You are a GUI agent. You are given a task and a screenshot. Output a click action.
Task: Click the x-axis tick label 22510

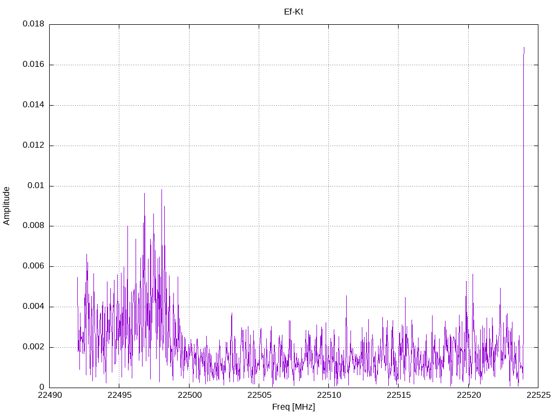coord(329,395)
